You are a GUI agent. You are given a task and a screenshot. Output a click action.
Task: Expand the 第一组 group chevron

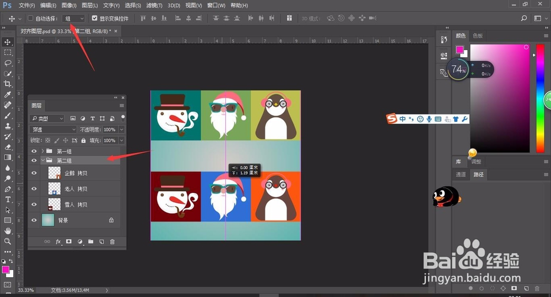coord(43,151)
